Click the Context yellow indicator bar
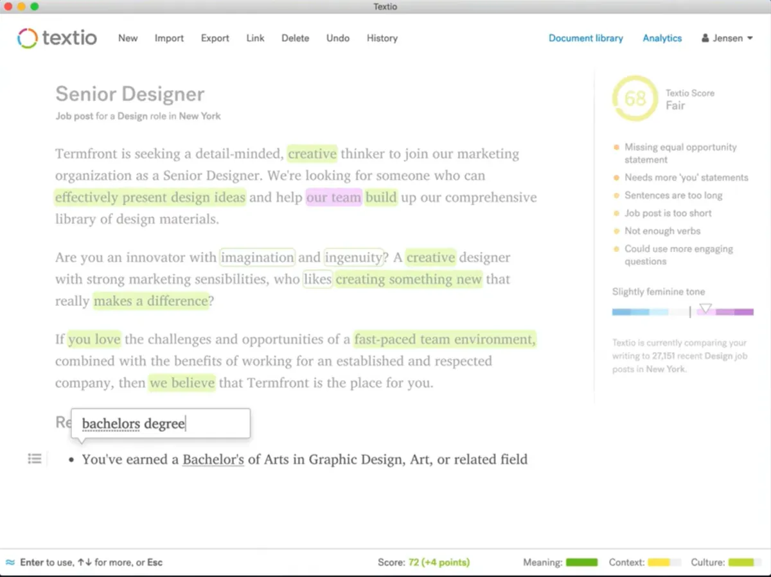This screenshot has height=577, width=771. 664,562
